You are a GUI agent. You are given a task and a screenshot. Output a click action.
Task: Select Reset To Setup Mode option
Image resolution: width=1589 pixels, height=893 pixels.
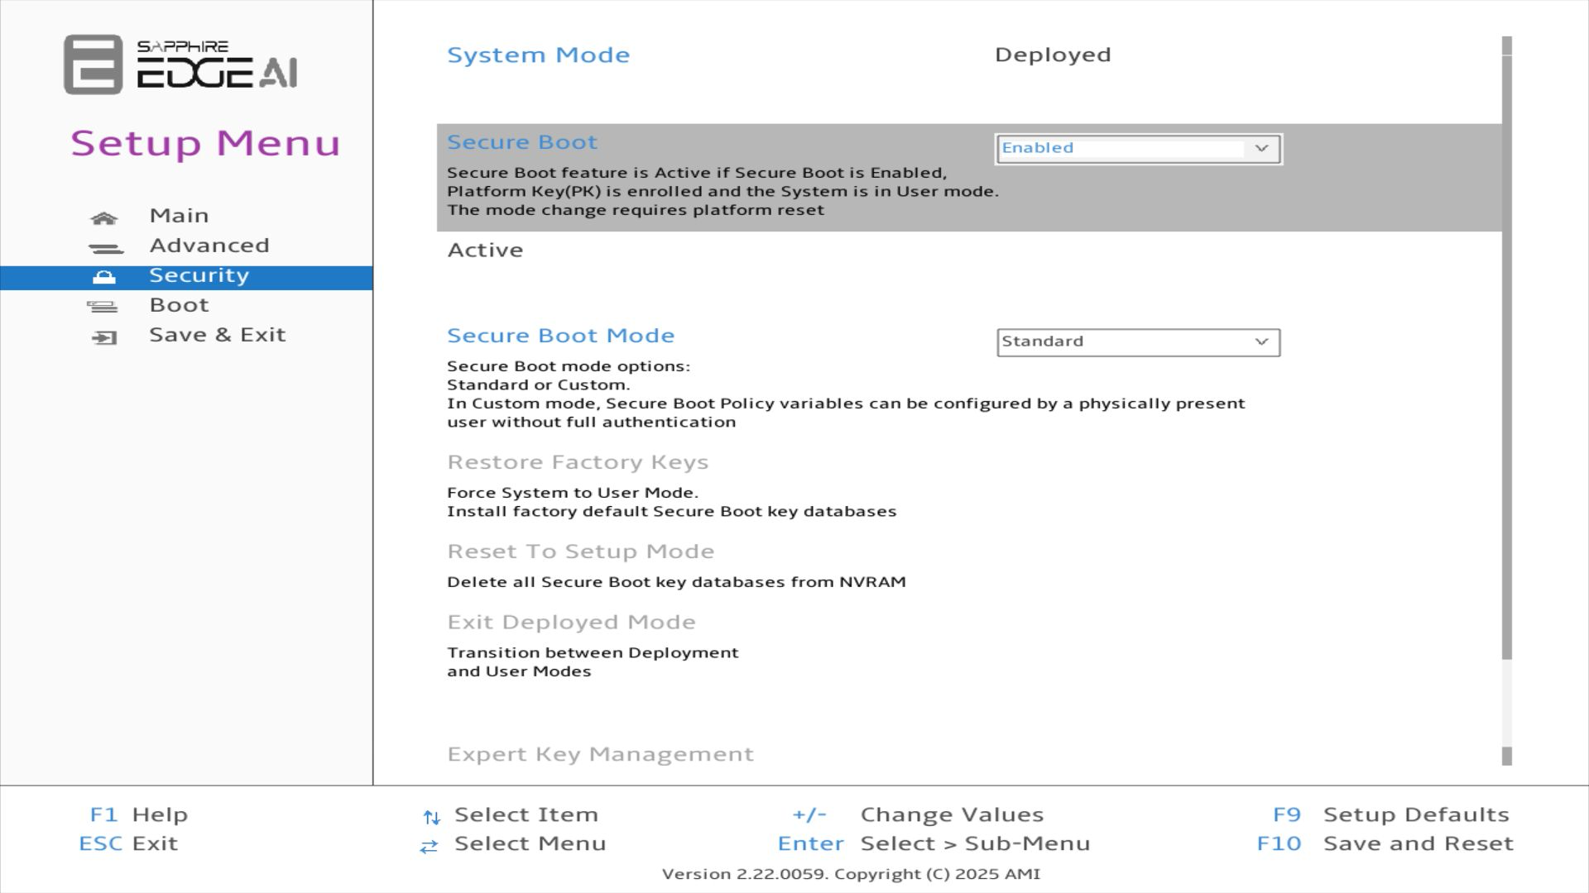(580, 552)
